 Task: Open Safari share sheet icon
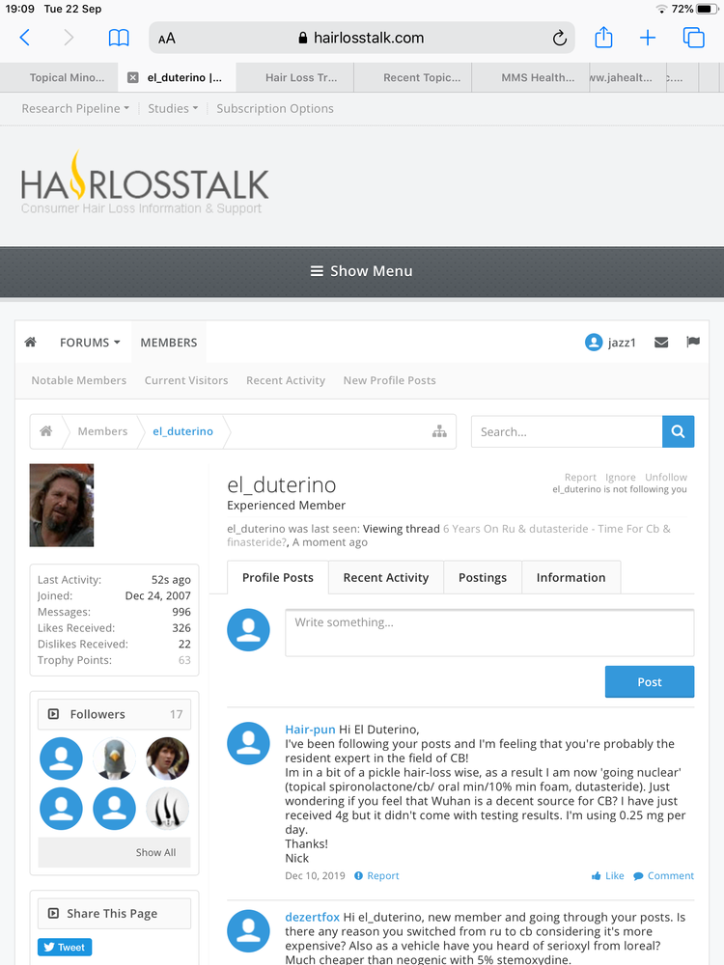click(603, 38)
